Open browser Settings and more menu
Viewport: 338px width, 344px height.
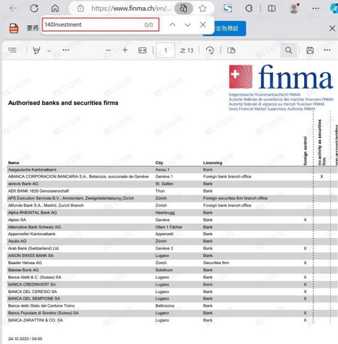click(x=315, y=8)
